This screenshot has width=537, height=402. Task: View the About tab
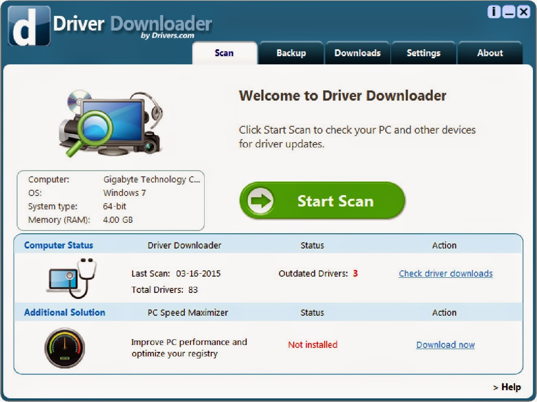490,53
